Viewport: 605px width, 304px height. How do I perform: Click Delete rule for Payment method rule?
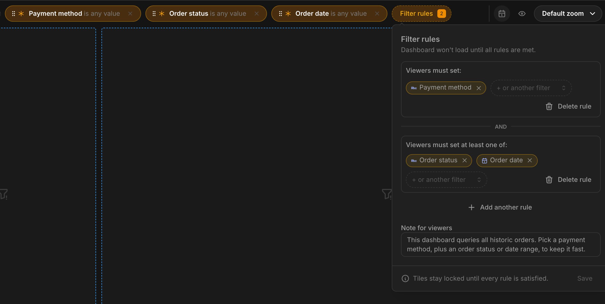point(568,106)
